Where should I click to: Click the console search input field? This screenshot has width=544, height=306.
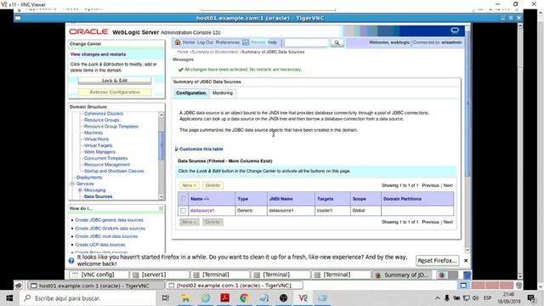[x=306, y=42]
